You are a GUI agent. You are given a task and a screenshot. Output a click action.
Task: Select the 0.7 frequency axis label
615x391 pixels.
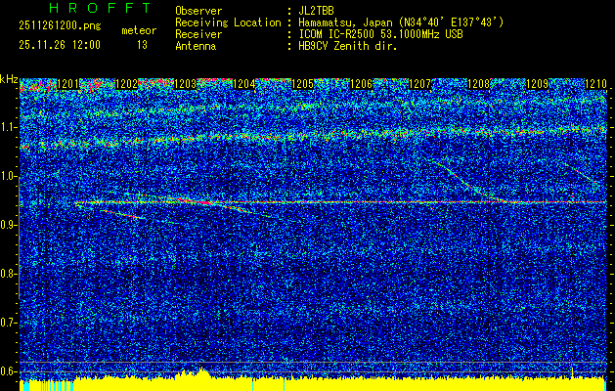(x=9, y=322)
